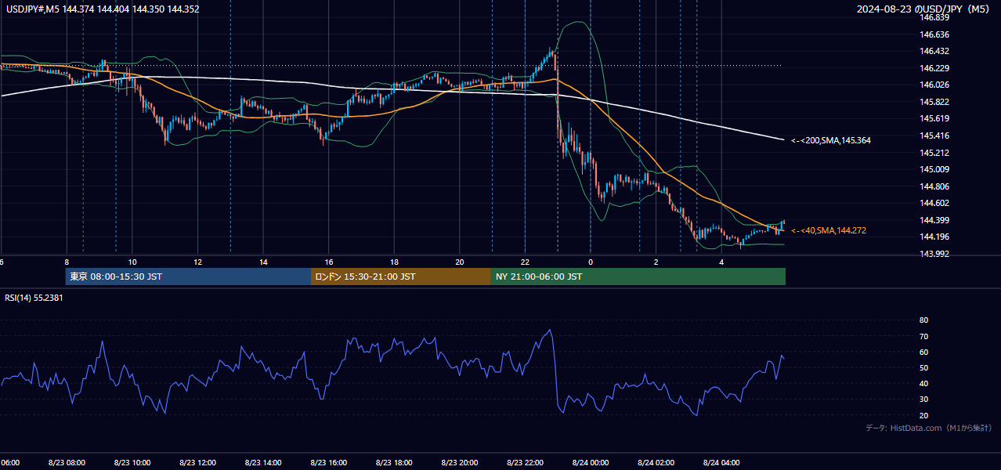
Task: Click the RSI 20 level label
Action: tap(923, 415)
